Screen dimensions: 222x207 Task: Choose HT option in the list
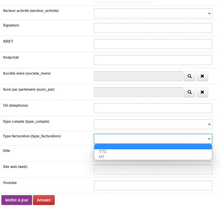(x=102, y=157)
